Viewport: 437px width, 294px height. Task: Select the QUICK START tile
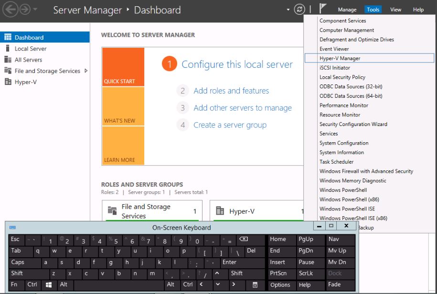tap(123, 67)
